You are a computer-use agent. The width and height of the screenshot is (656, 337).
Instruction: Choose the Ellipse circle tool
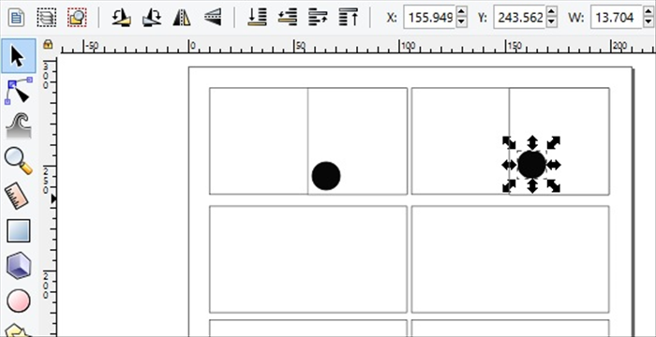[19, 301]
